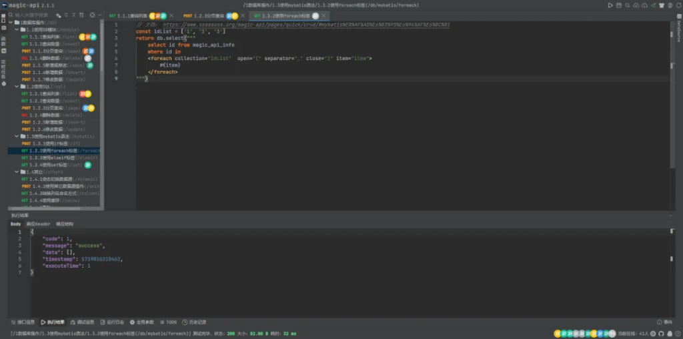Click the collapse-panel minus icon in tree toolbar
This screenshot has width=683, height=339.
pos(99,15)
